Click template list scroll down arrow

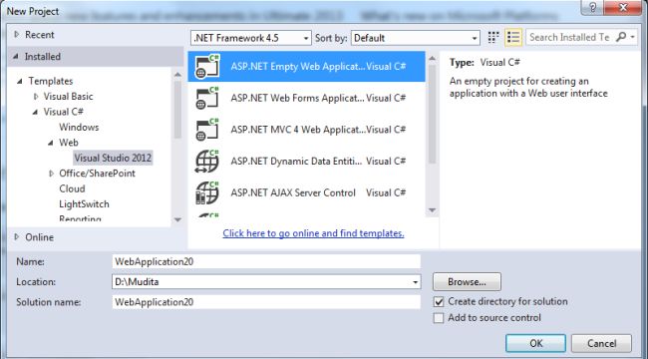pyautogui.click(x=432, y=210)
